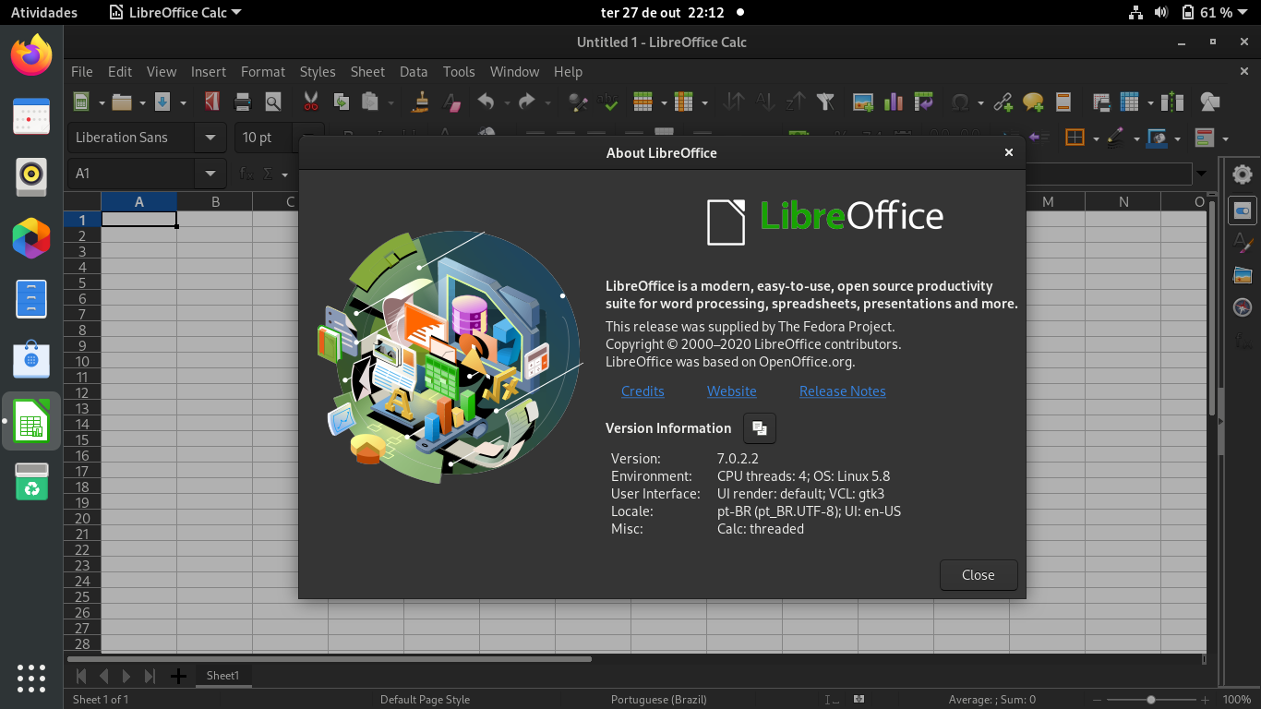This screenshot has width=1261, height=709.
Task: Click the Freeze Rows and Columns icon
Action: point(1130,102)
